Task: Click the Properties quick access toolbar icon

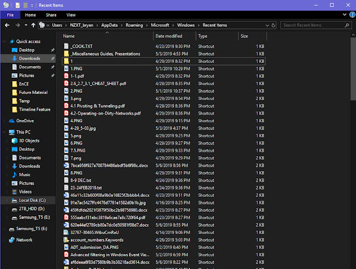Action: click(x=18, y=5)
